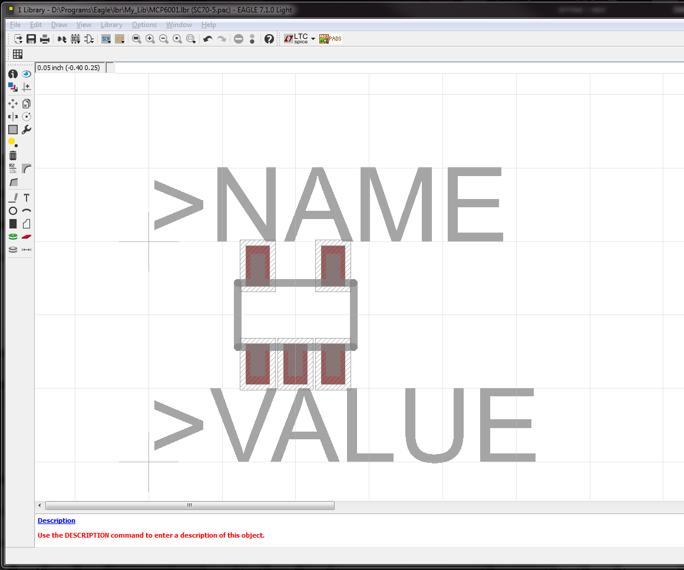Open the Options menu

(x=144, y=25)
